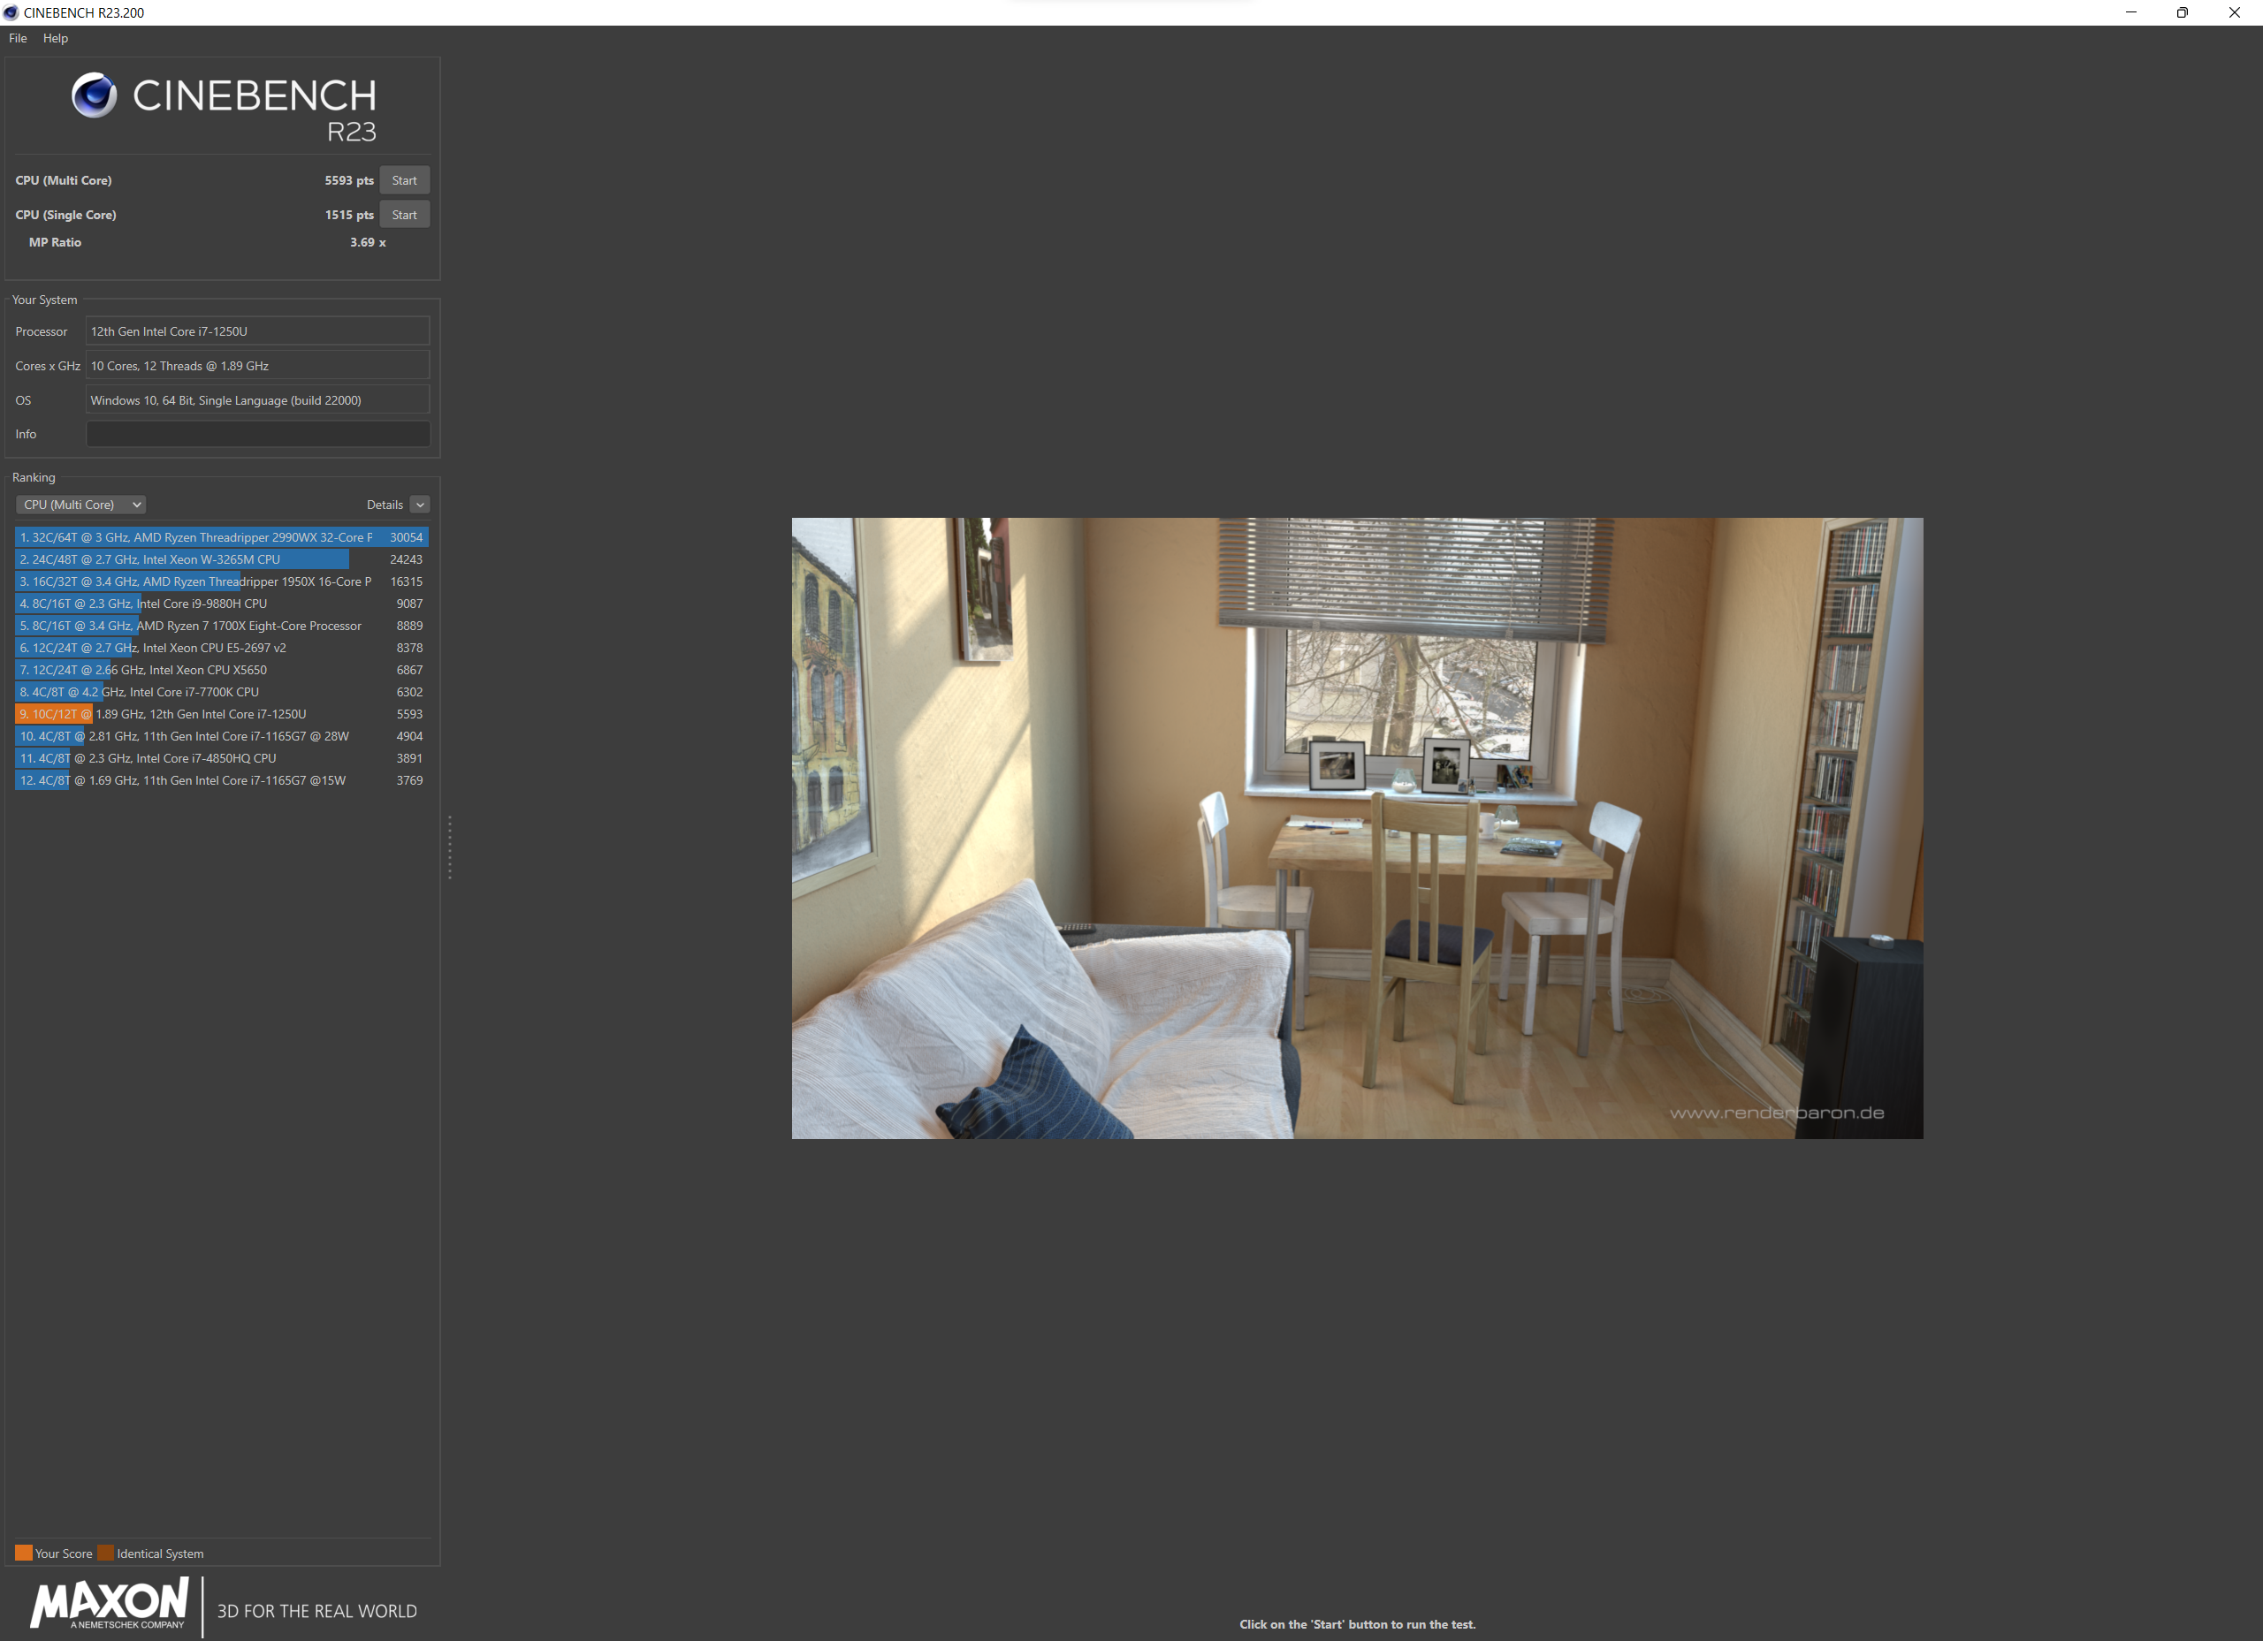Click the Cinebench title bar app icon

pos(11,13)
